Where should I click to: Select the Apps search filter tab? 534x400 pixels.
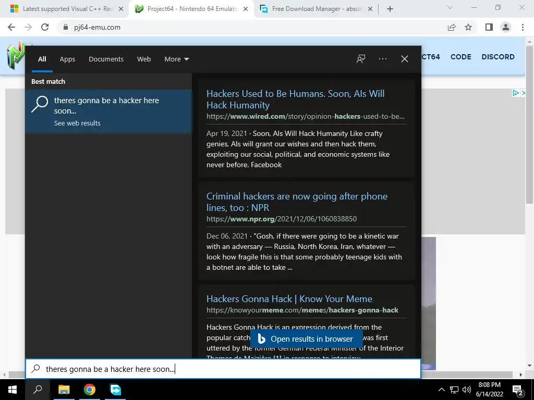[67, 59]
